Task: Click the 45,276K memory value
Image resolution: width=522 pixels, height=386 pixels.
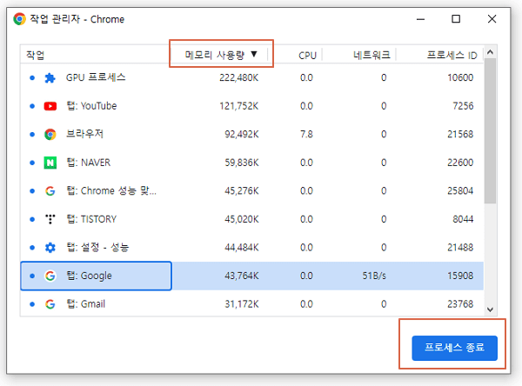Action: tap(241, 191)
